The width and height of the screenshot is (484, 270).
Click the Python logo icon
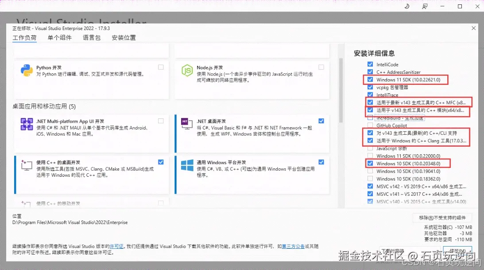tap(27, 70)
